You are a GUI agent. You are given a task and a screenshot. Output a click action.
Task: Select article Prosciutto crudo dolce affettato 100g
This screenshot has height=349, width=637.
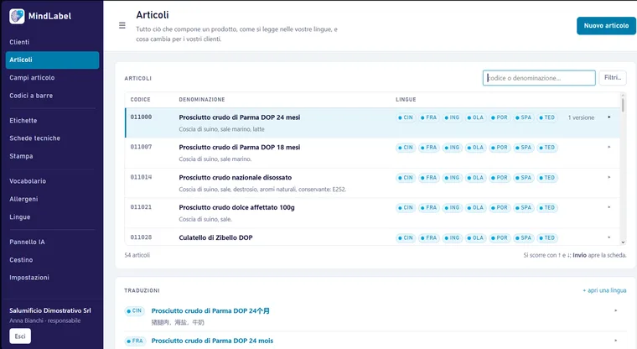click(236, 207)
